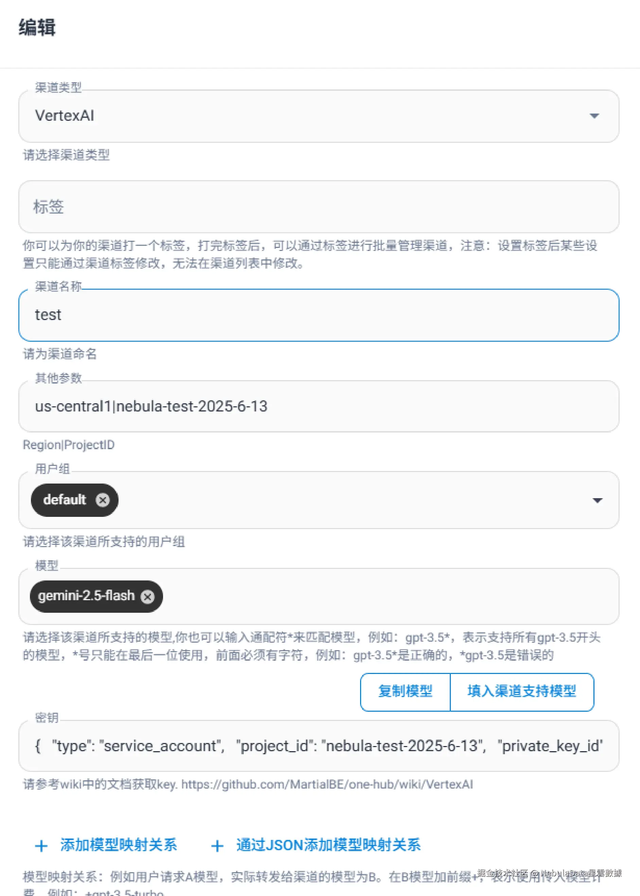Click the 编辑 dialog title

[x=37, y=28]
